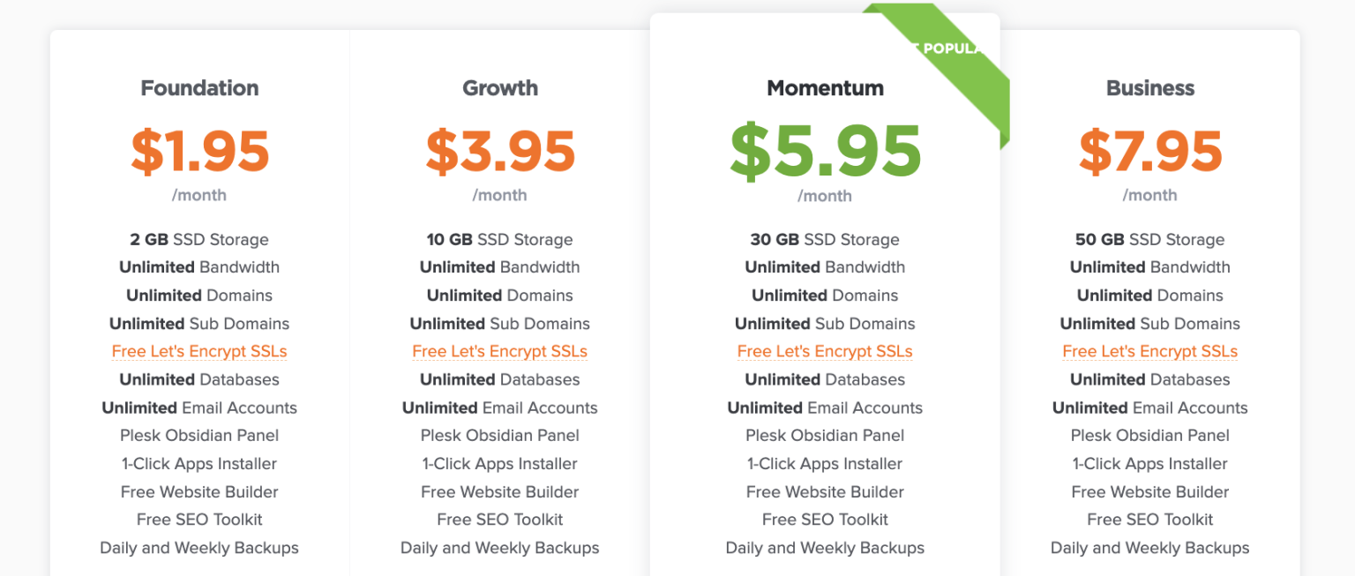
Task: Open Free Let's Encrypt SSLs link under Foundation
Action: (199, 351)
